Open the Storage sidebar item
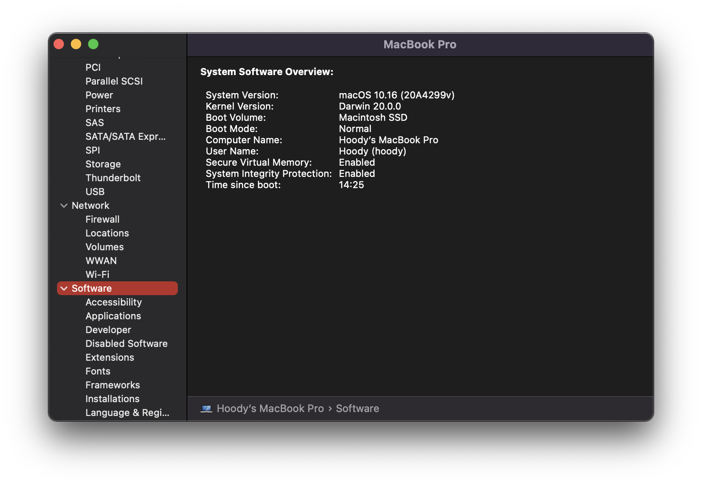 pyautogui.click(x=103, y=164)
